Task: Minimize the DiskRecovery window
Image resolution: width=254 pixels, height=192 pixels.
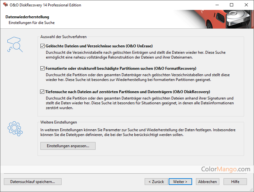Action: coord(216,5)
